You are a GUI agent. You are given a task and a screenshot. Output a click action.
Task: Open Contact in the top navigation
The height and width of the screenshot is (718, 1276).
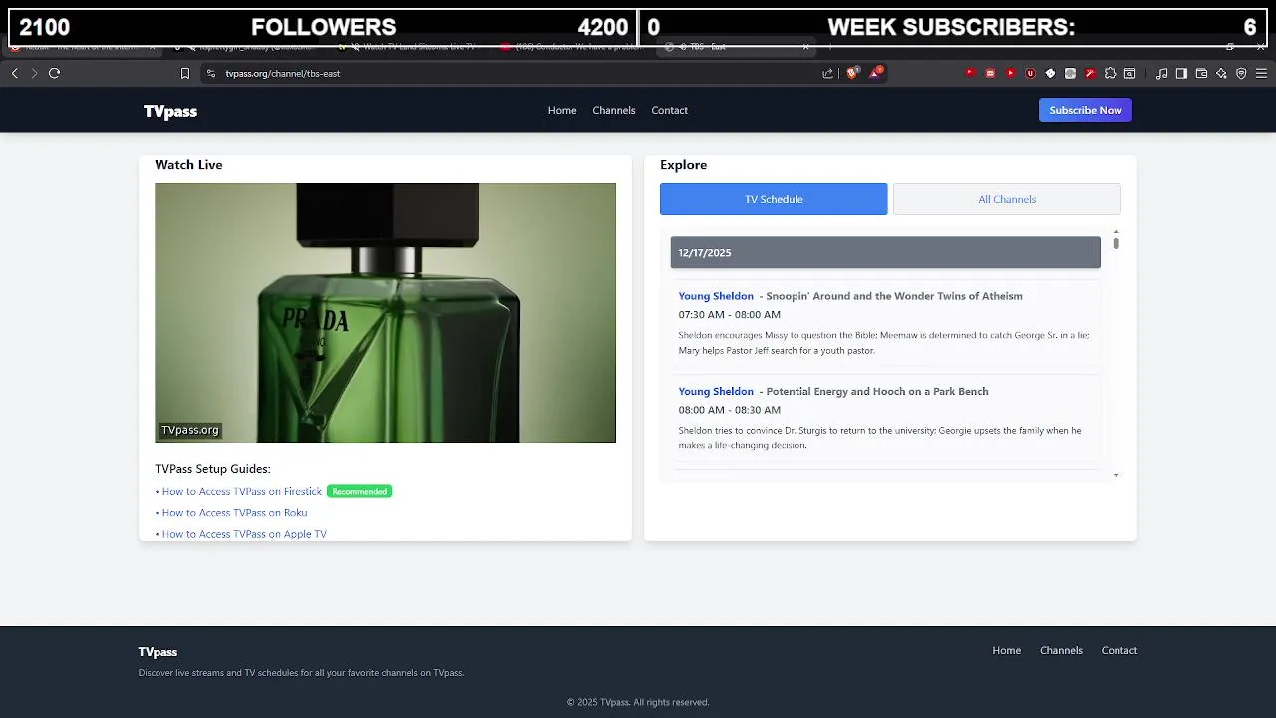670,110
